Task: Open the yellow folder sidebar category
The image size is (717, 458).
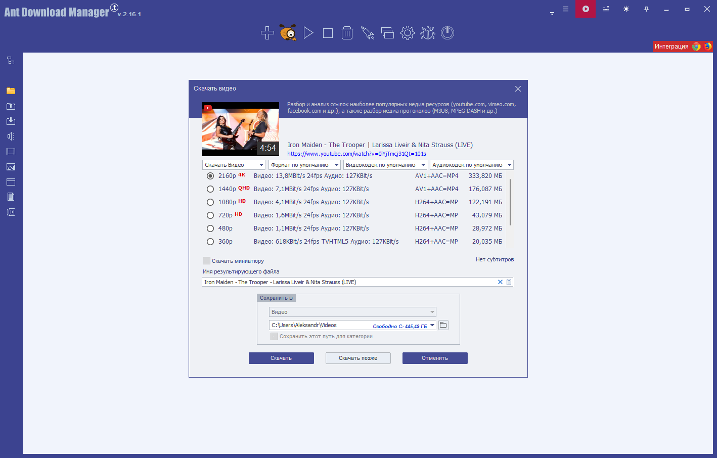Action: click(11, 91)
